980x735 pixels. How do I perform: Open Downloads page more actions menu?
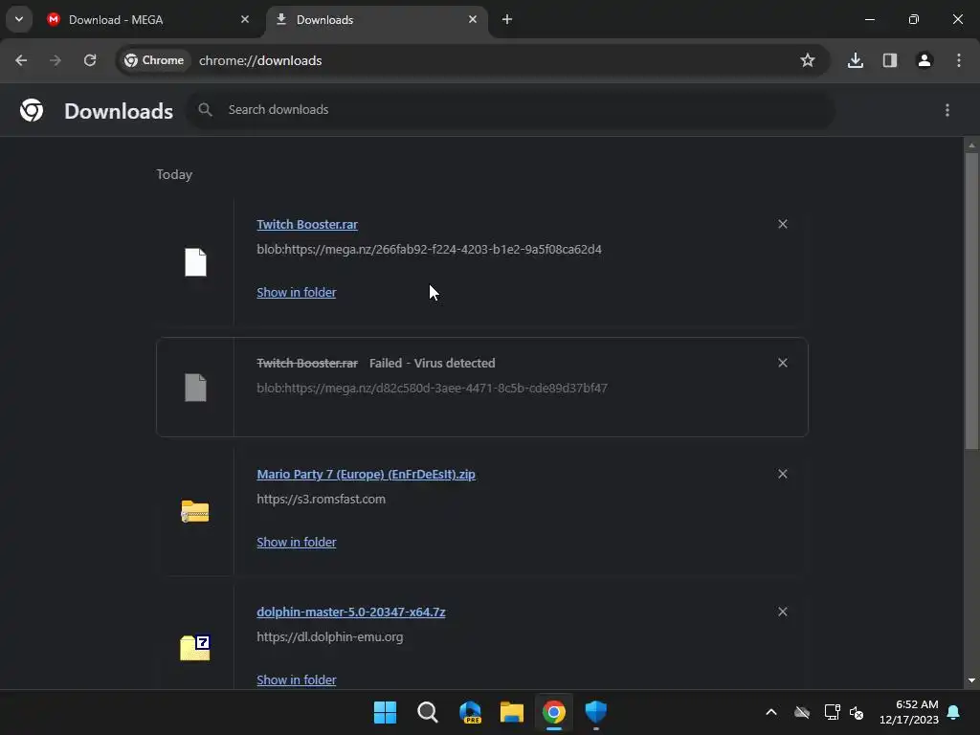click(x=947, y=110)
